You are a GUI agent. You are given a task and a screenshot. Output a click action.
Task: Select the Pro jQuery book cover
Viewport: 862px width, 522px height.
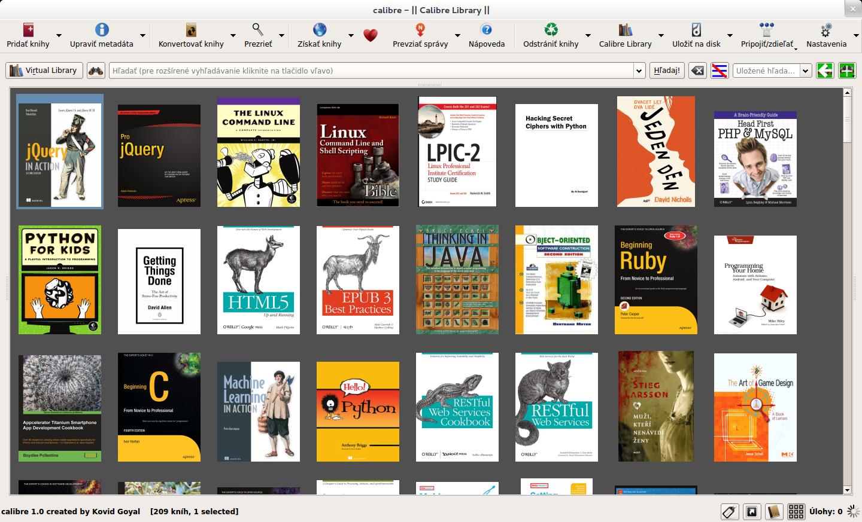pyautogui.click(x=159, y=155)
